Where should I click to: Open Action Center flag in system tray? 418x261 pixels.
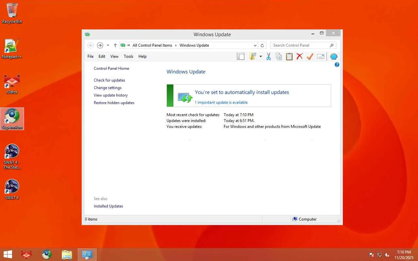click(x=372, y=255)
